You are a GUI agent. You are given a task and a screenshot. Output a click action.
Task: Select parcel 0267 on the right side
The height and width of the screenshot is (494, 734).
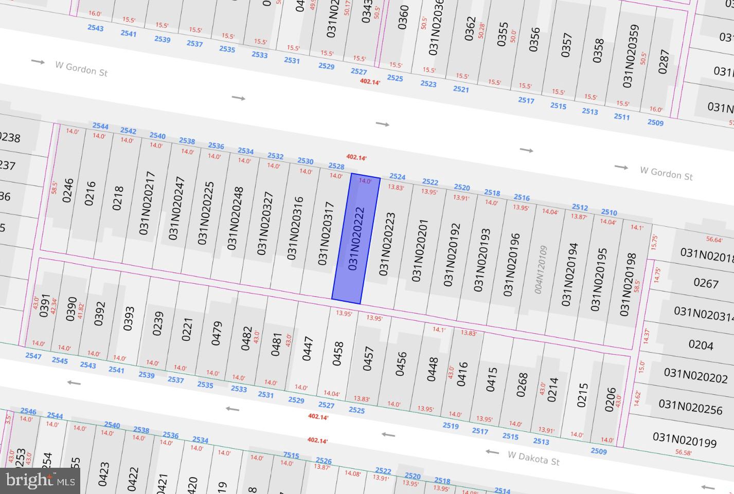pos(706,283)
